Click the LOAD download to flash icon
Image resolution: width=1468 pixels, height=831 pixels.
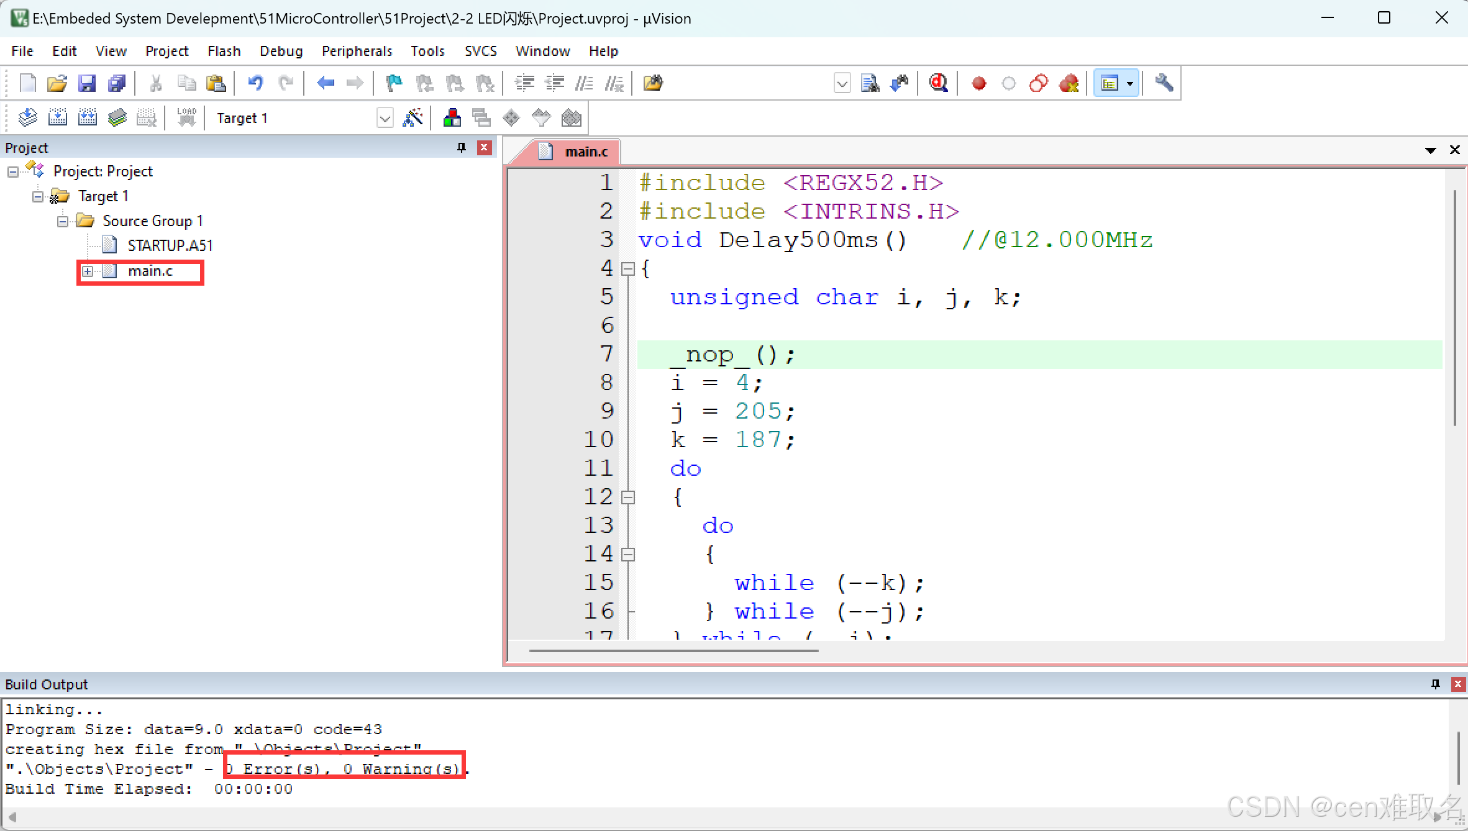click(x=186, y=117)
